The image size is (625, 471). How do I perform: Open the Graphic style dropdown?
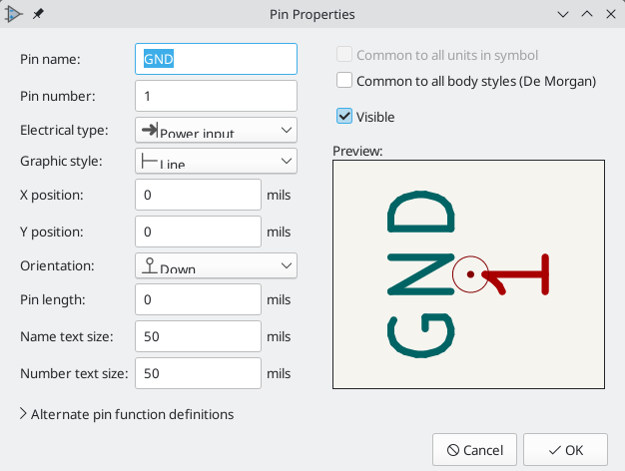coord(216,161)
